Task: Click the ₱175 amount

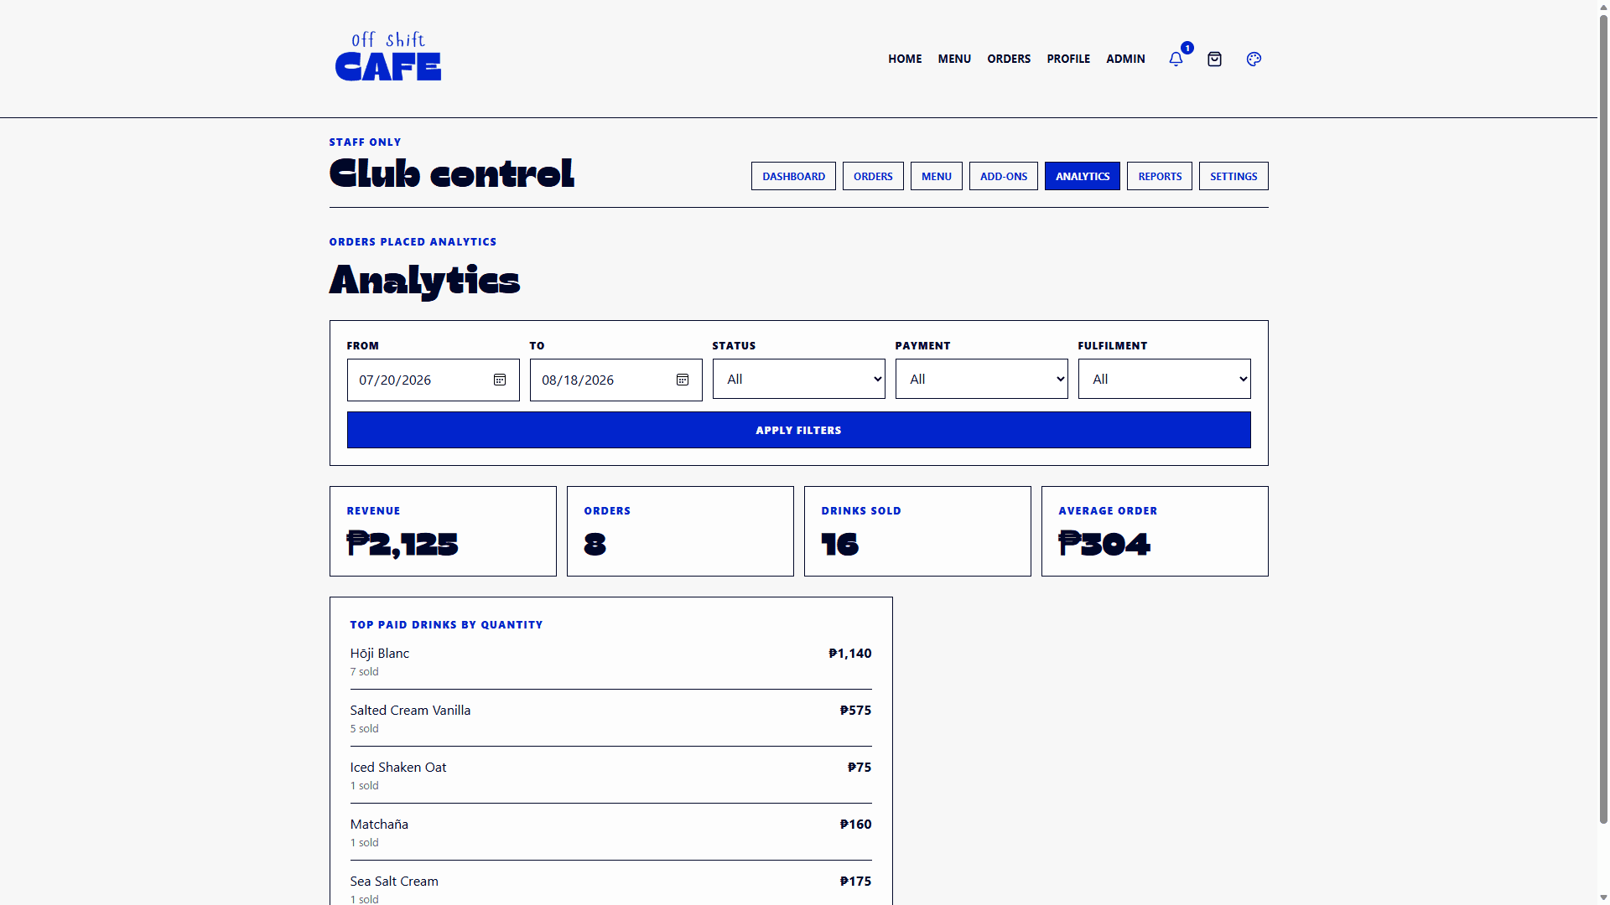Action: click(855, 882)
